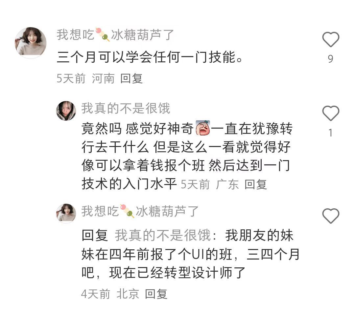Open the top commenter's profile avatar
Viewport: 355px width, 313px height.
[x=31, y=42]
